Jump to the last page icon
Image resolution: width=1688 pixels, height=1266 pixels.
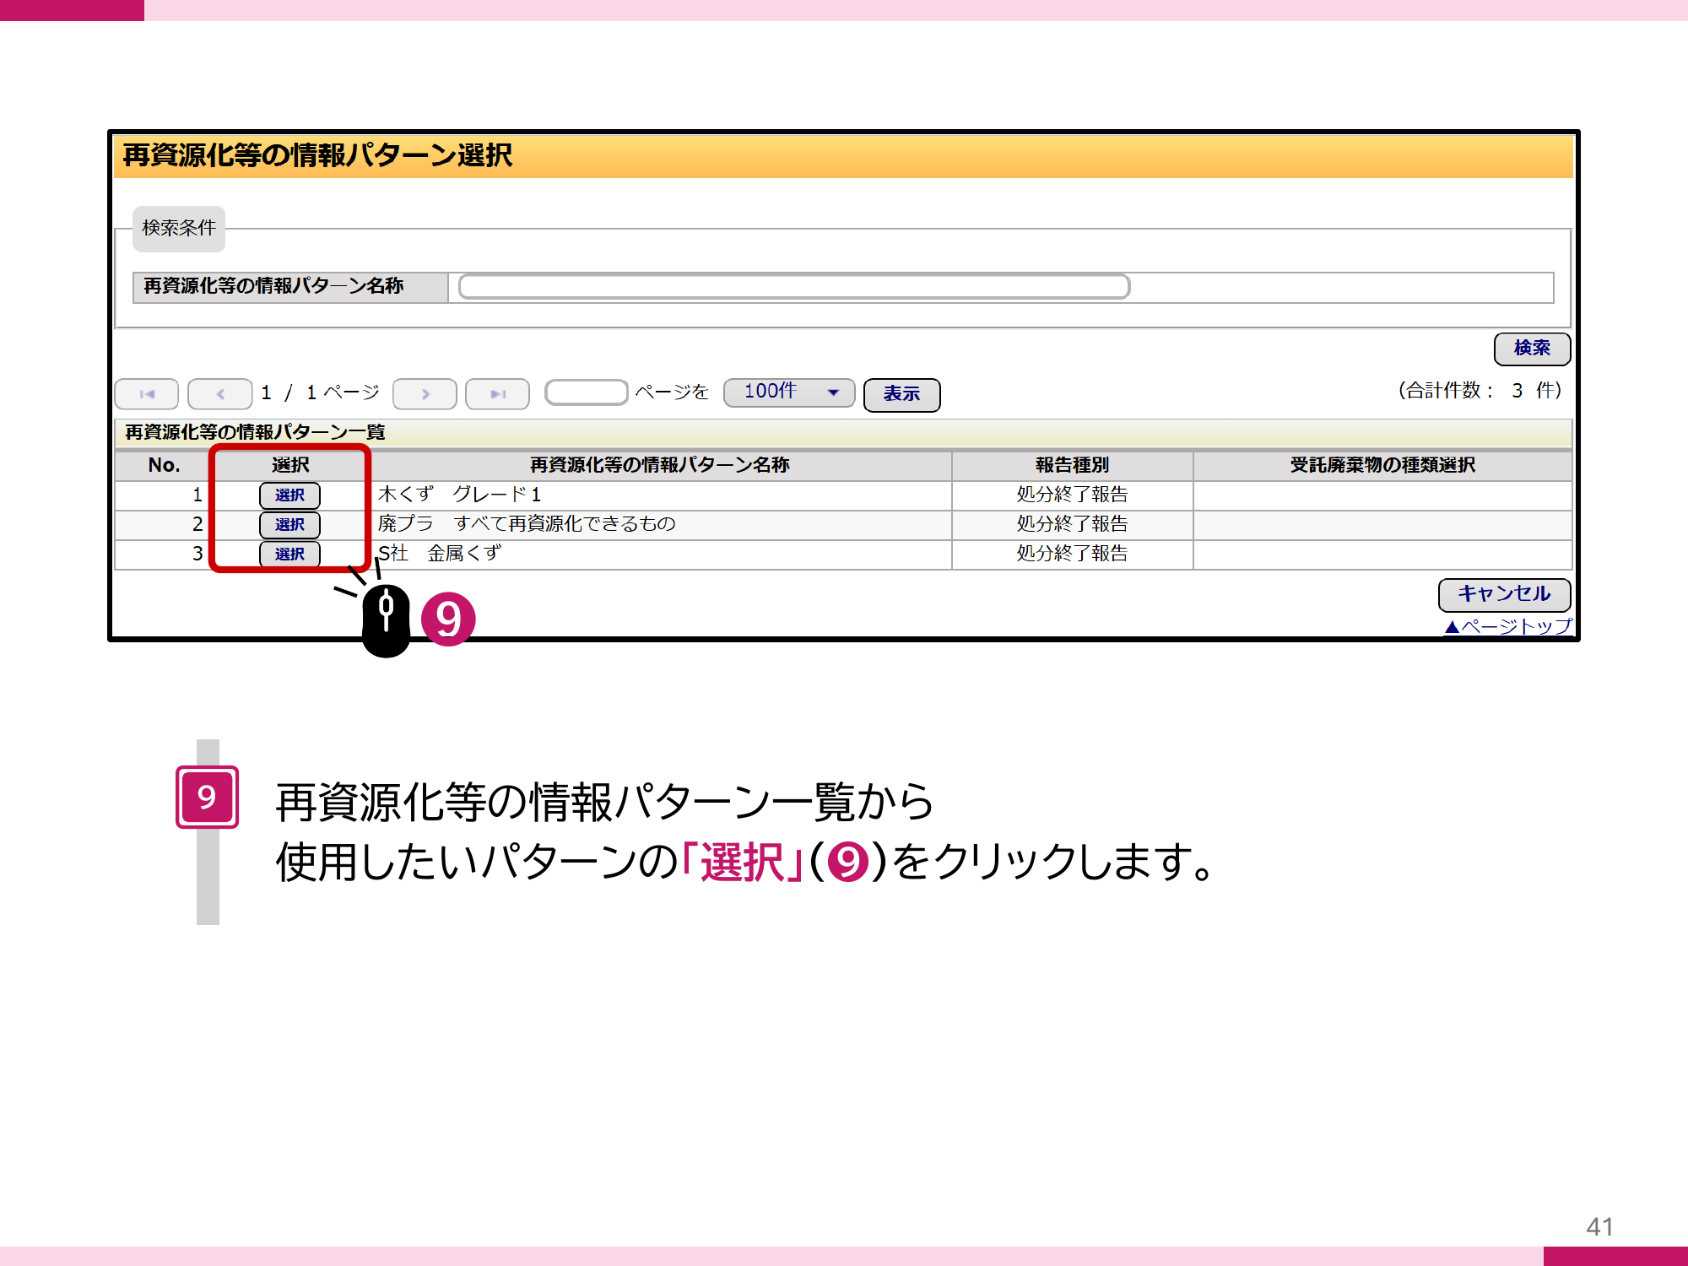pos(498,394)
